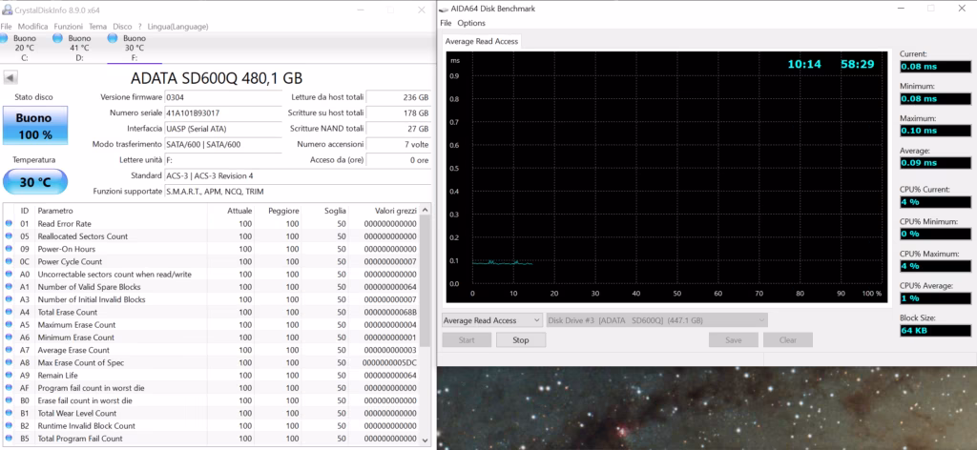Select Number of Valid Spare Blocks row
The image size is (977, 450).
coord(212,287)
